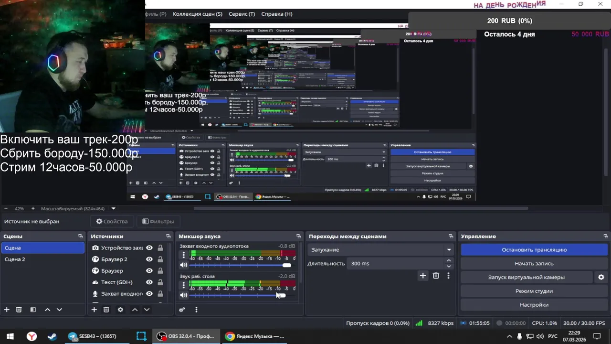611x344 pixels.
Task: Click Остановить трансляцию button
Action: point(534,250)
